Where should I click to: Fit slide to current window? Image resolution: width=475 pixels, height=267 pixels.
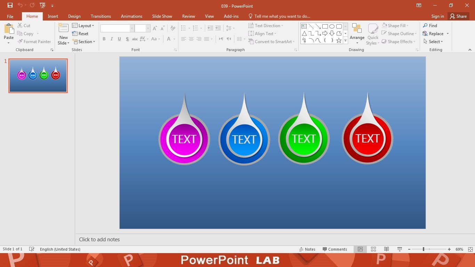tap(470, 249)
